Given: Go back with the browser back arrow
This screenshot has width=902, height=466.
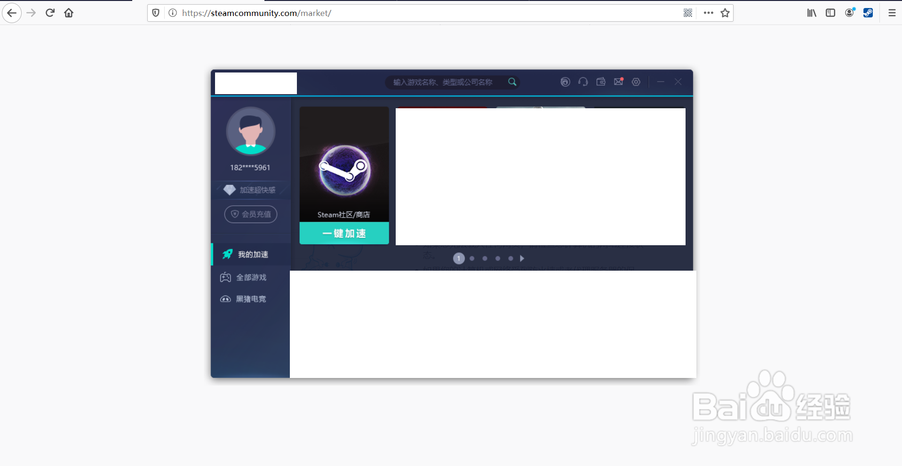Looking at the screenshot, I should point(12,13).
